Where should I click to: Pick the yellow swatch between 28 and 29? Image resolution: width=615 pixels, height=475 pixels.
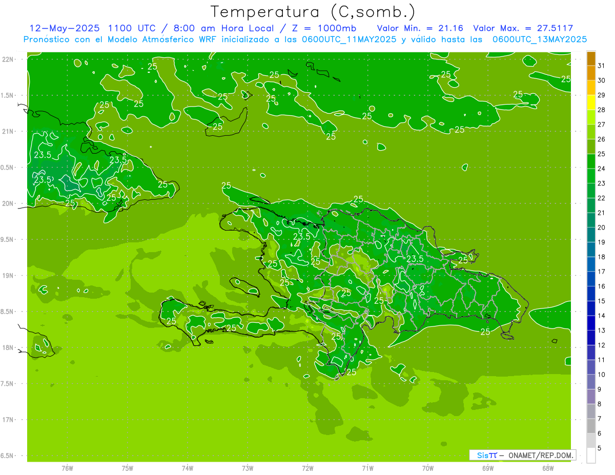(591, 102)
